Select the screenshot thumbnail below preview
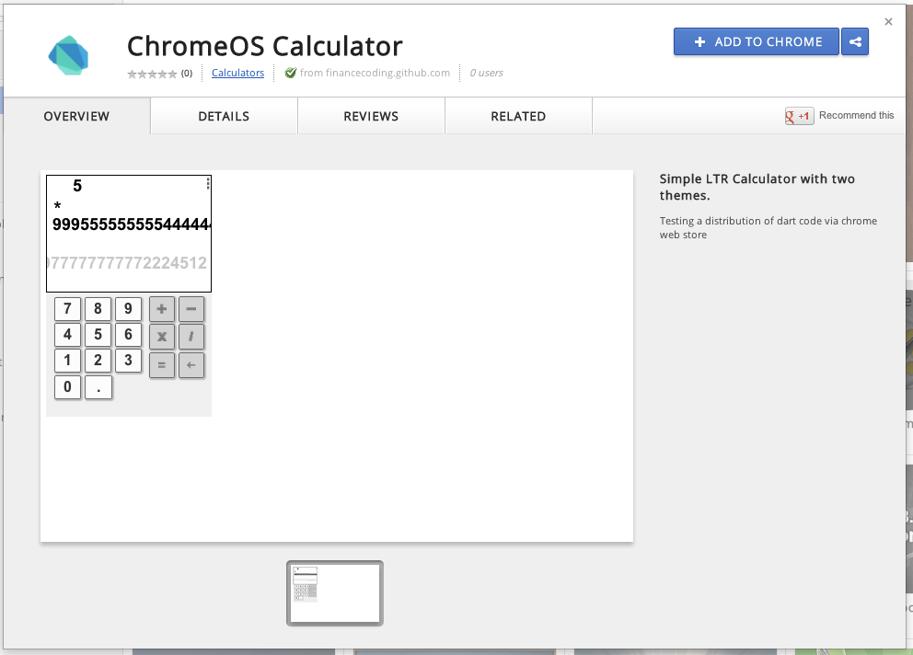913x655 pixels. [x=335, y=593]
